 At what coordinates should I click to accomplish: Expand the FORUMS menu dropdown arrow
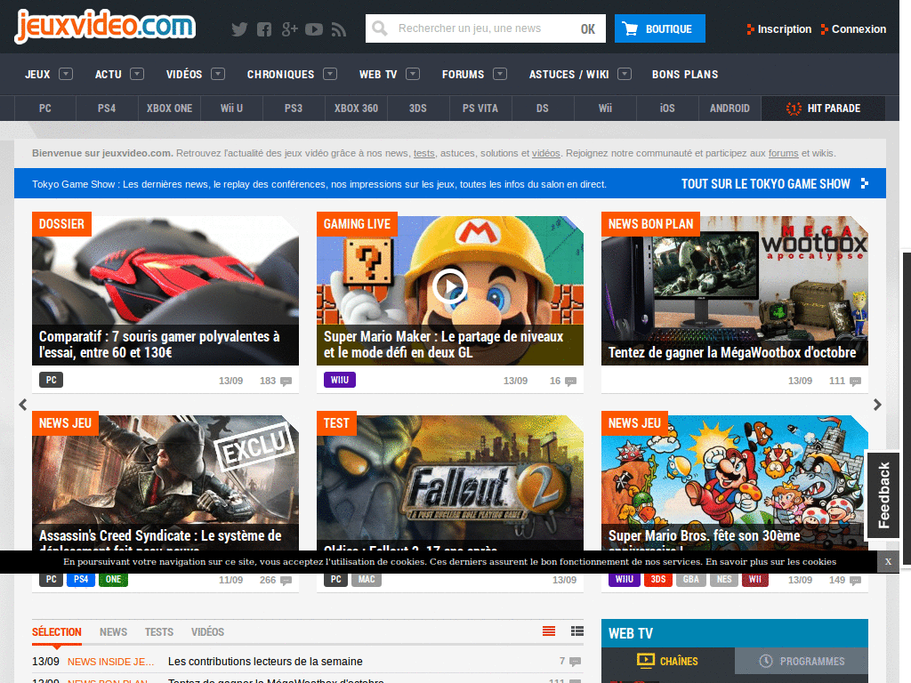[500, 74]
